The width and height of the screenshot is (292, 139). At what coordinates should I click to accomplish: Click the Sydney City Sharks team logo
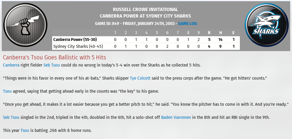click(x=266, y=25)
